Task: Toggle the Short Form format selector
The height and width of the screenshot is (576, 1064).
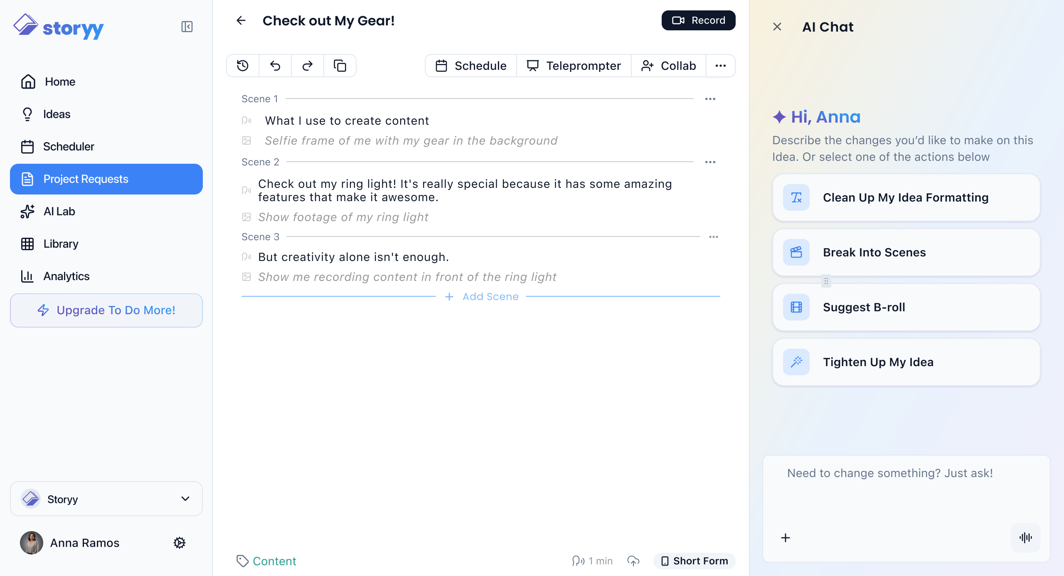Action: click(694, 561)
